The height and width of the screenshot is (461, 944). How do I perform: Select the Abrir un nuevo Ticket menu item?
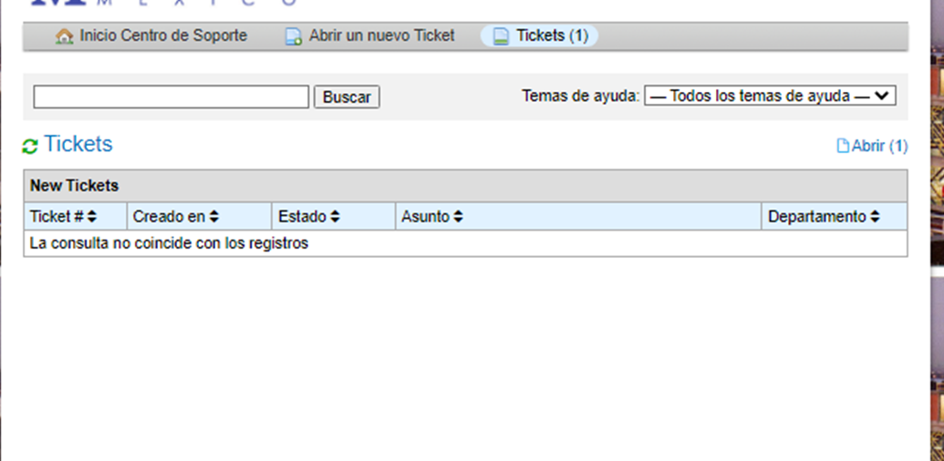coord(381,36)
